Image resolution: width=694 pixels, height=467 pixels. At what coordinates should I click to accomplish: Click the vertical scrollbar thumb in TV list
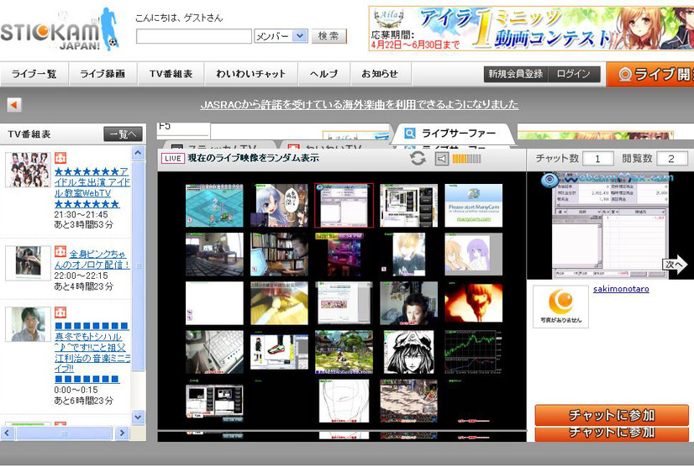tap(139, 265)
